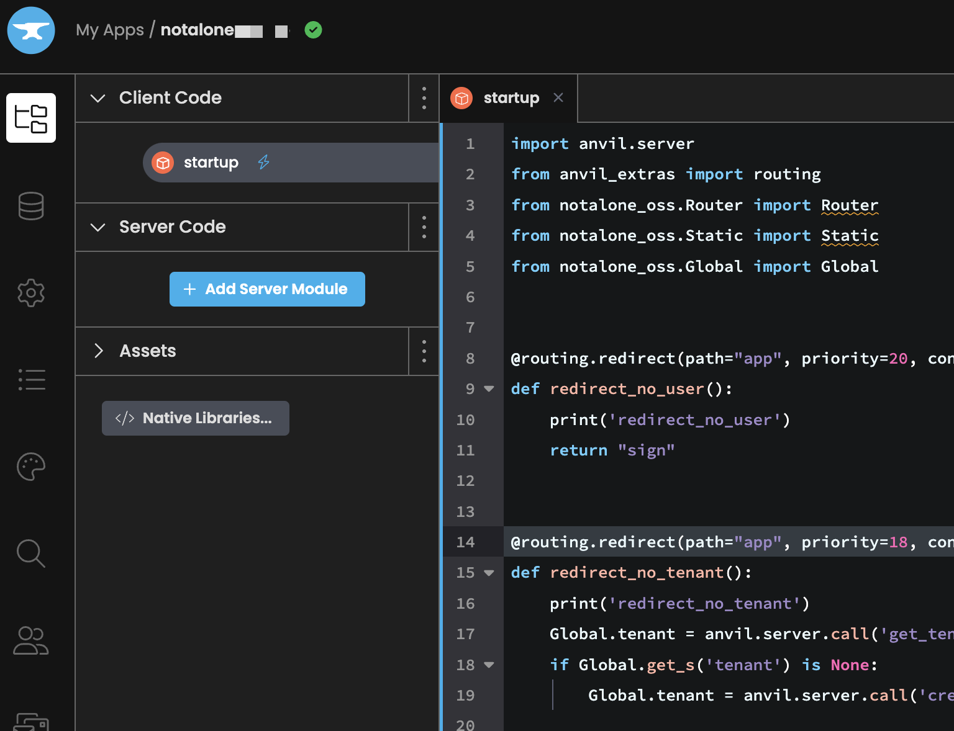Click priority=18 value on line 14
The height and width of the screenshot is (731, 954).
pos(855,542)
